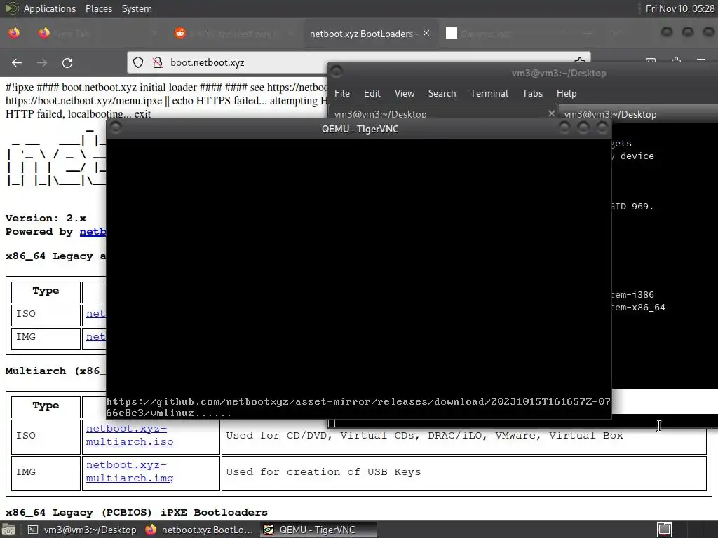The image size is (718, 538).
Task: Open the terminal View menu
Action: pos(405,93)
